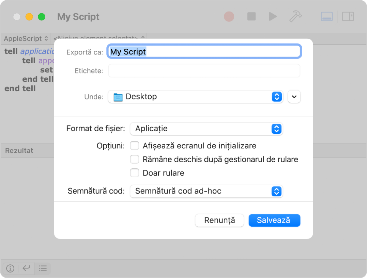Show script description via info icon

point(10,268)
